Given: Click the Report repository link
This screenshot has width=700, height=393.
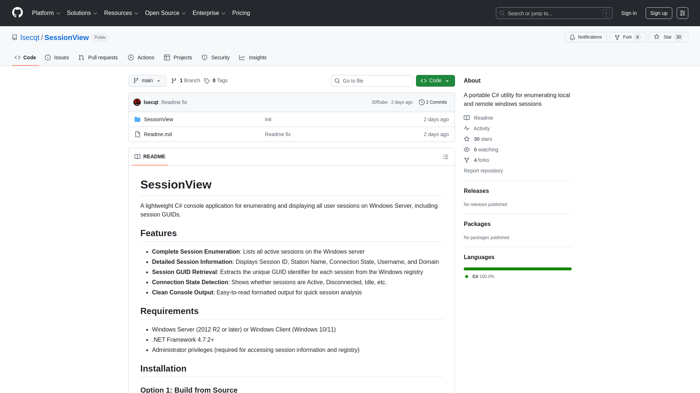Looking at the screenshot, I should point(483,171).
